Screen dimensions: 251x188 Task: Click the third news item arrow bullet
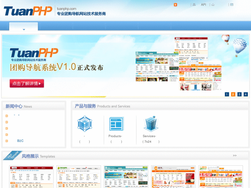[7, 128]
